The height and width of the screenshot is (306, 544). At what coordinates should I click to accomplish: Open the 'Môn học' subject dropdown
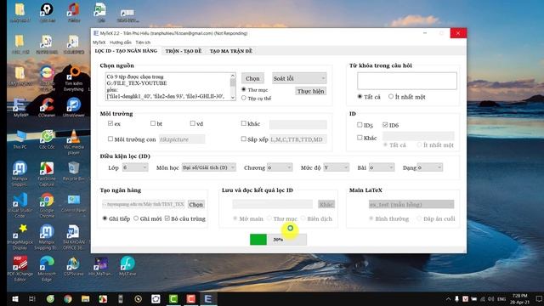click(209, 167)
